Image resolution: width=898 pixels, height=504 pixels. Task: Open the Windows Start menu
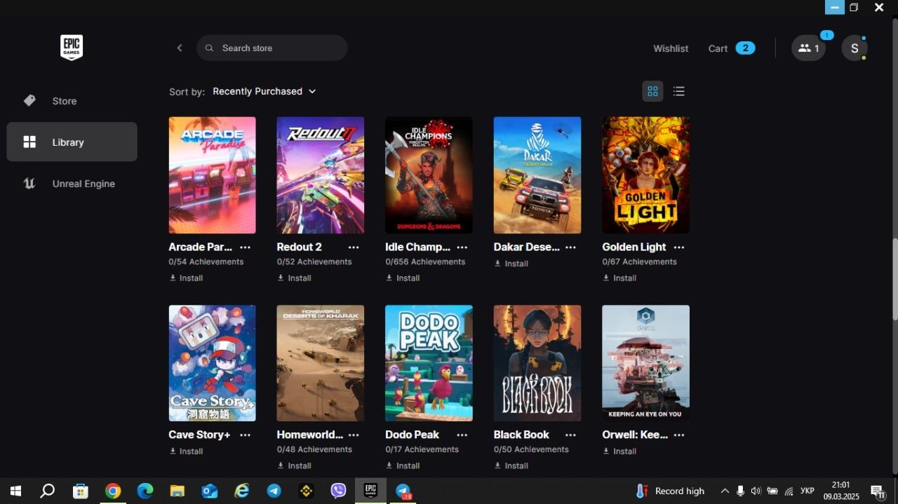point(15,491)
